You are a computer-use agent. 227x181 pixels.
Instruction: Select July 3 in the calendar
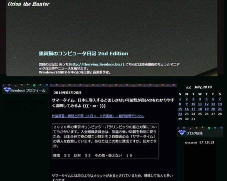[x=193, y=99]
